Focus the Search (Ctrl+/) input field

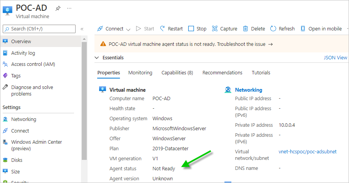39,29
